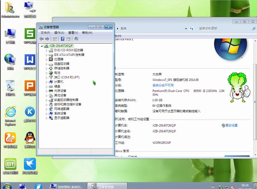Select the orange WPS演示 desktop icon

click(x=30, y=88)
